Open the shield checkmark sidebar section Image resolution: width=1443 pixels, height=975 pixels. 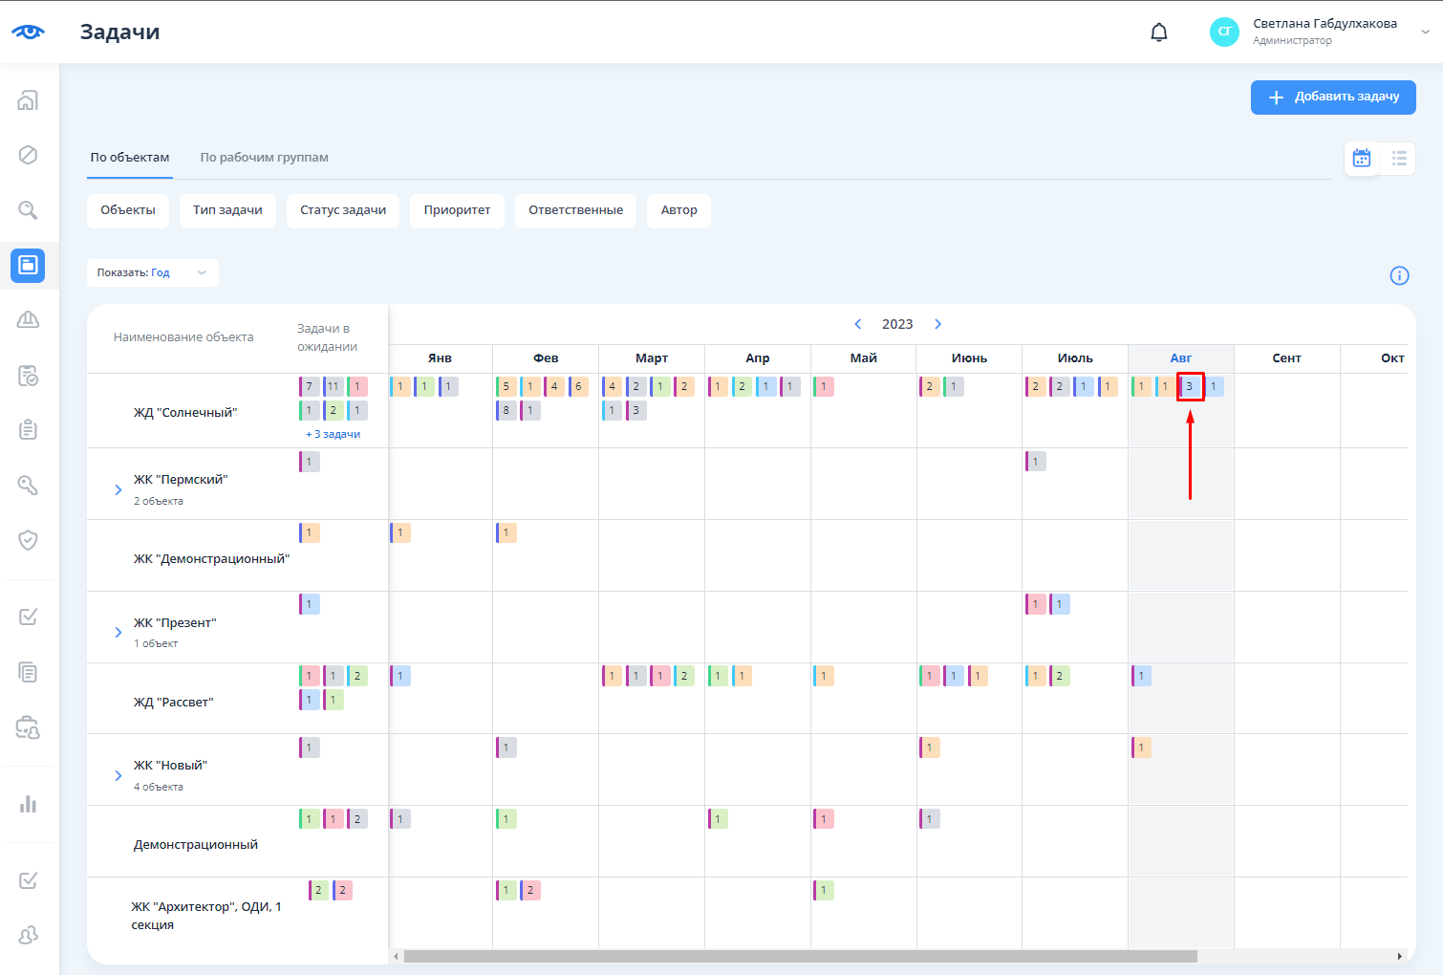(x=28, y=540)
